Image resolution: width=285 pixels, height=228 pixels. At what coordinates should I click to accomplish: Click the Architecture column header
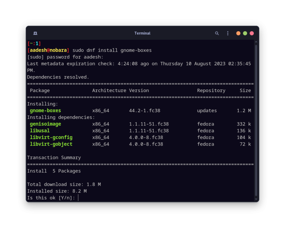click(109, 91)
